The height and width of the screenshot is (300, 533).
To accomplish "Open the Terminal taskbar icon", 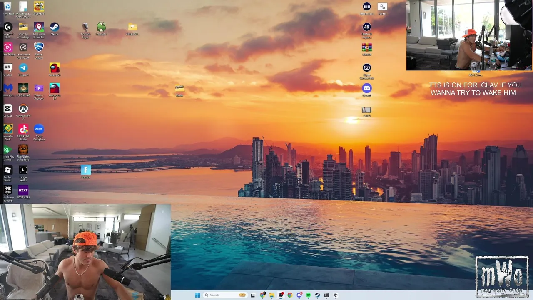I will pos(326,295).
